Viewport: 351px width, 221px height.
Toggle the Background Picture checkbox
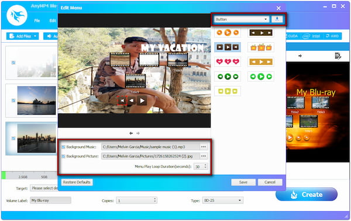(63, 156)
